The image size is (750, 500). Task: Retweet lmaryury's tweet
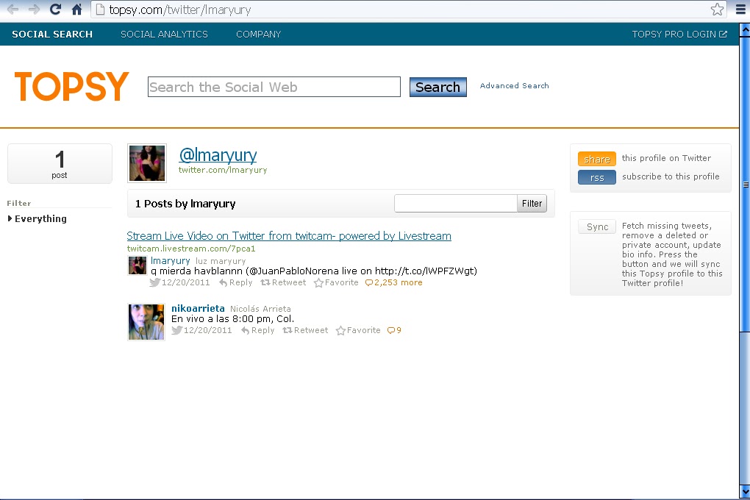click(283, 283)
